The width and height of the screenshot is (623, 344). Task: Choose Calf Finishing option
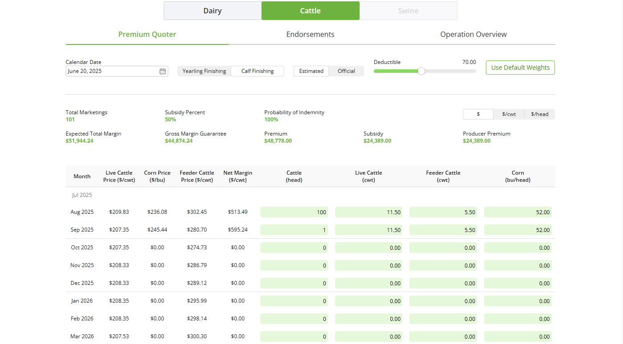[x=257, y=71]
